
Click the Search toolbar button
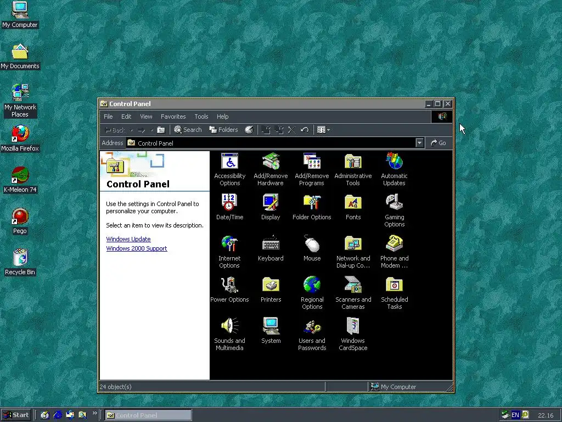click(188, 130)
